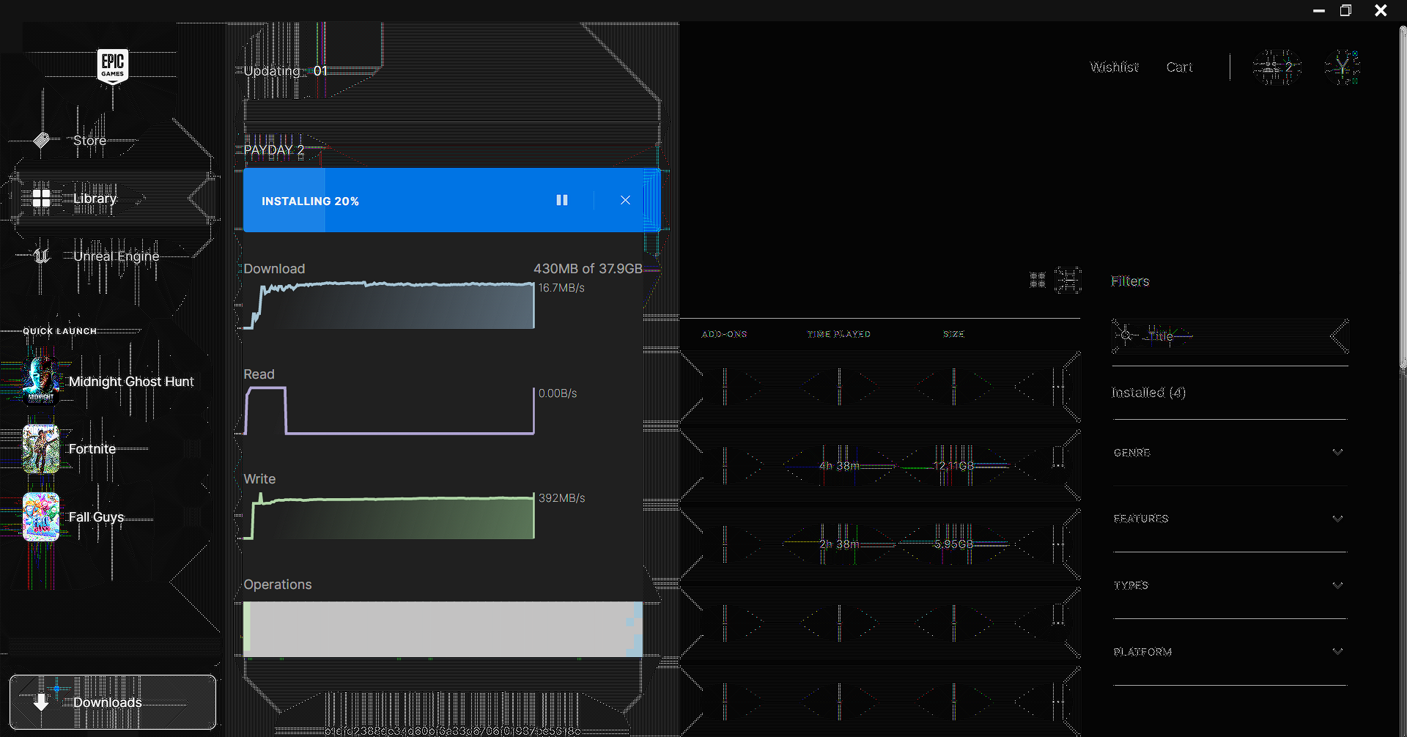1407x737 pixels.
Task: Switch library to grid view
Action: (1037, 279)
